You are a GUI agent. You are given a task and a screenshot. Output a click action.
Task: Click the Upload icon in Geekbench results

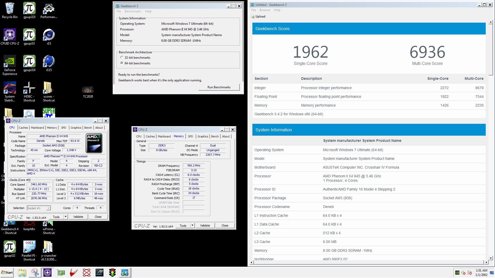(x=253, y=16)
